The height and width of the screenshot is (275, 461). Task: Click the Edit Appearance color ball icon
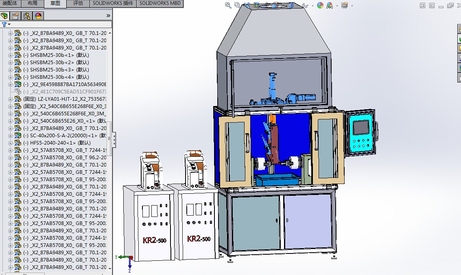click(320, 5)
